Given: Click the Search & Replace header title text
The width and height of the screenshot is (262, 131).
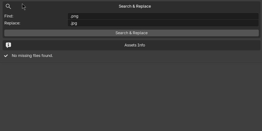Looking at the screenshot, I should click(135, 6).
